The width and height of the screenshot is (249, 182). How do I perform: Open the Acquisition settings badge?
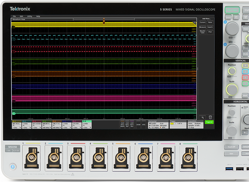(195, 125)
